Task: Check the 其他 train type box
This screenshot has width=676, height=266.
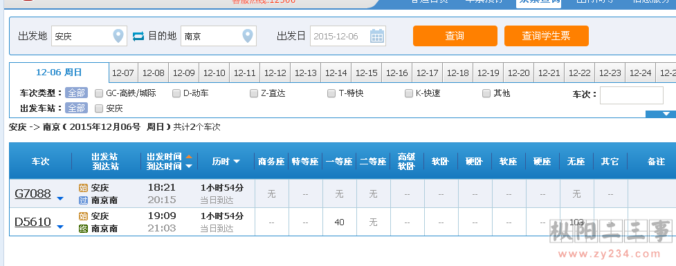Action: tap(486, 93)
